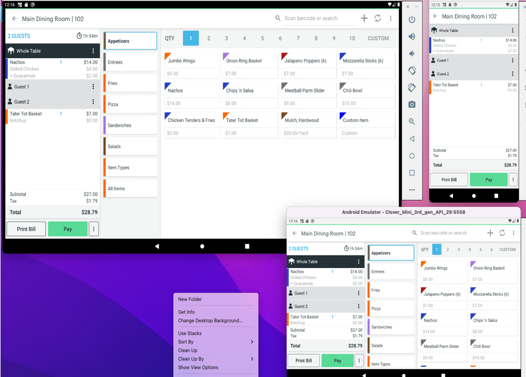The height and width of the screenshot is (377, 526).
Task: Click the Jumbo Wings item tile in large tablet
Action: click(191, 66)
